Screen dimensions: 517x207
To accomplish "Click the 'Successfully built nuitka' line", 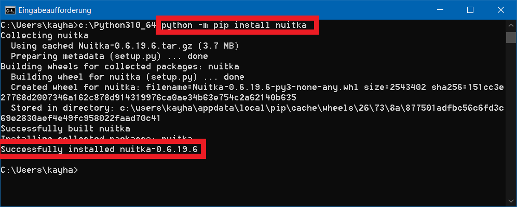I will click(65, 128).
